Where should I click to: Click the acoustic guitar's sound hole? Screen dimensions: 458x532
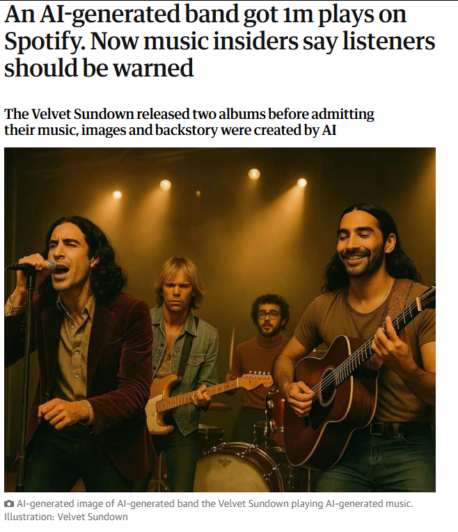(x=327, y=386)
